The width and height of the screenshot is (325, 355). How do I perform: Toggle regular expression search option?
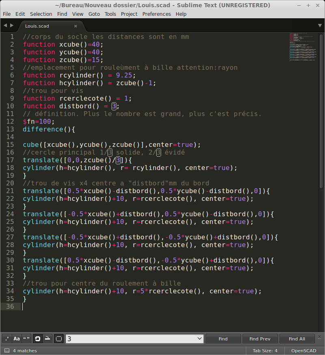point(7,339)
